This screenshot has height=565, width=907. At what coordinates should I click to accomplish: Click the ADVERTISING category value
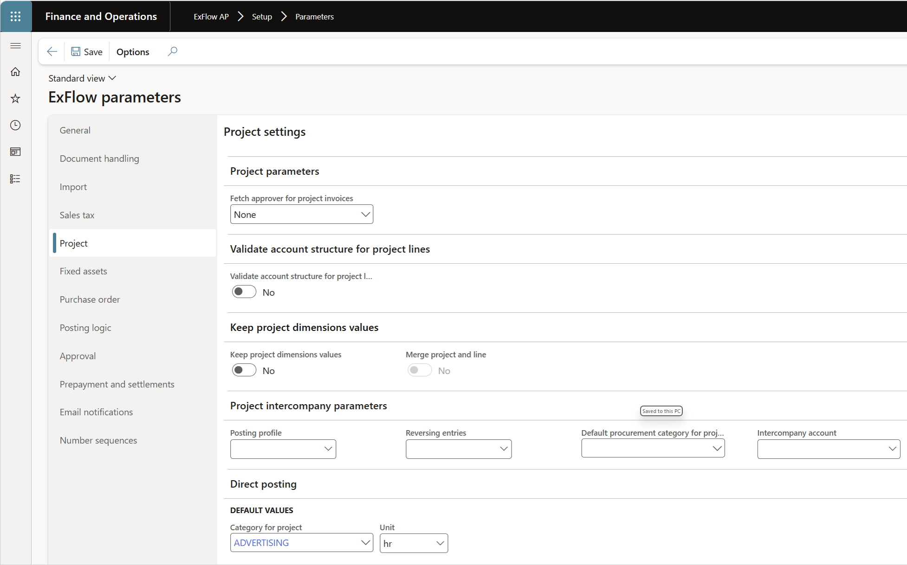click(x=261, y=543)
